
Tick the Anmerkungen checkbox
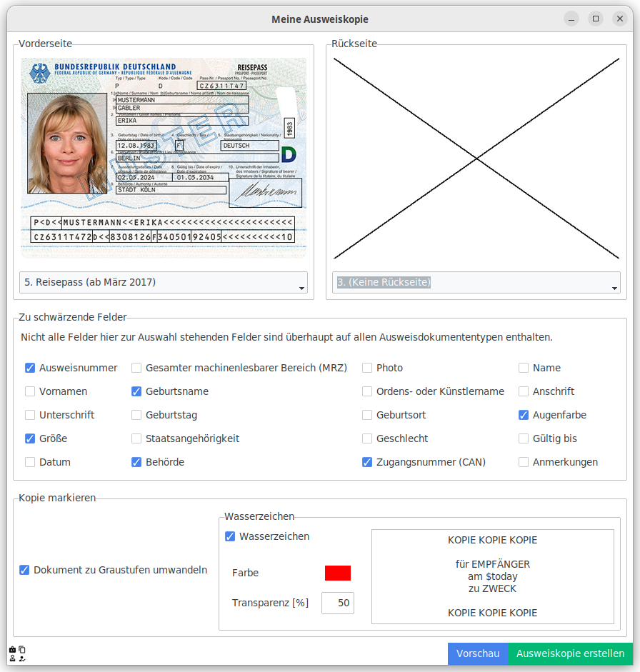point(524,462)
